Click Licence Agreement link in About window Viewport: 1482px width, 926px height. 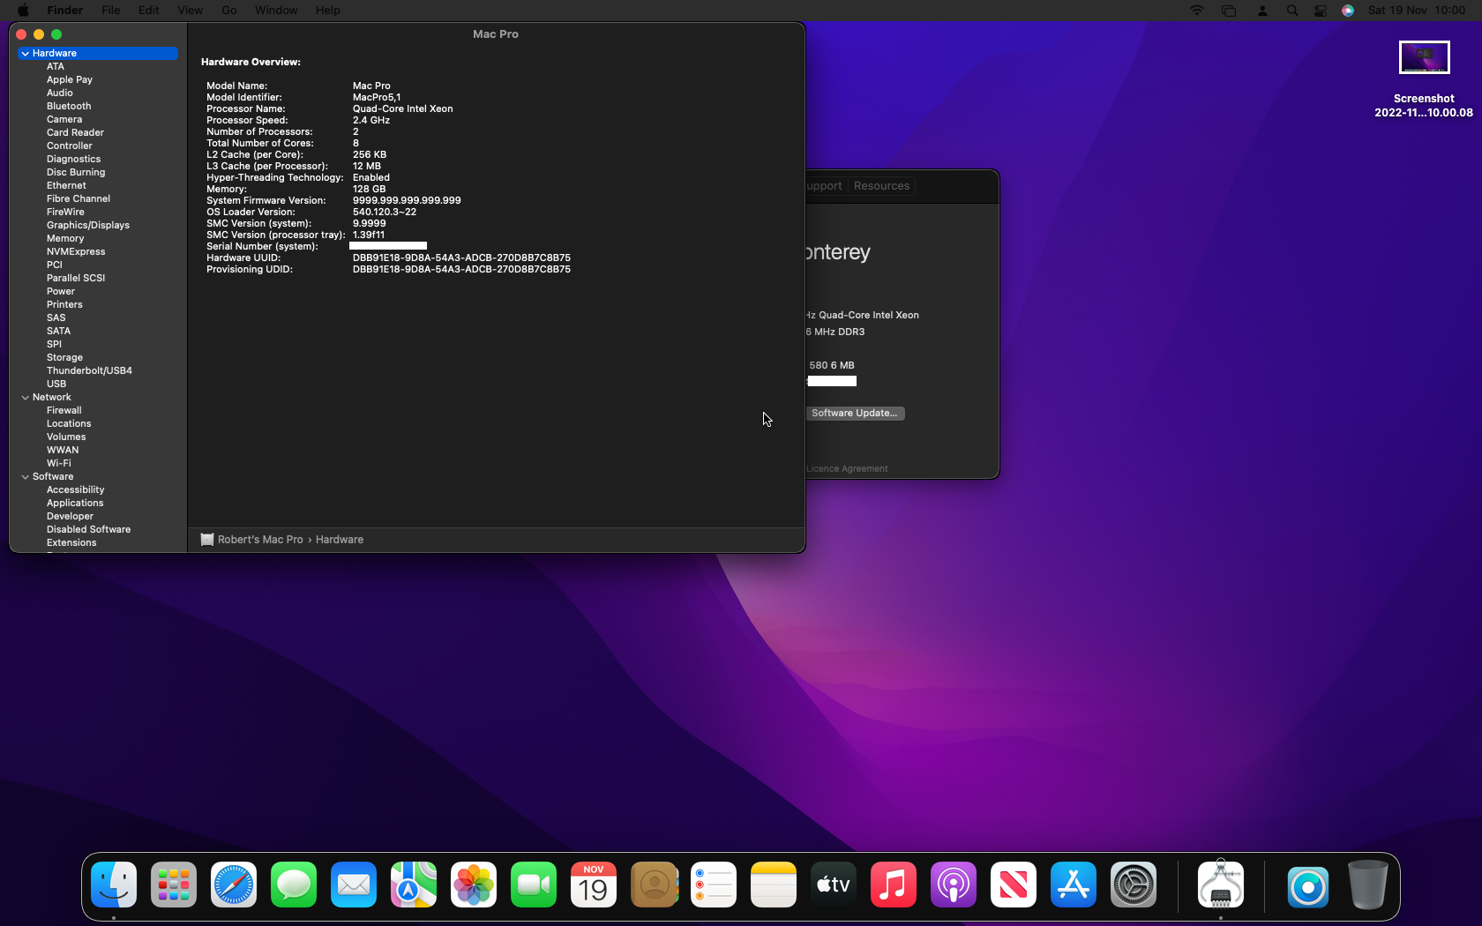click(x=847, y=469)
